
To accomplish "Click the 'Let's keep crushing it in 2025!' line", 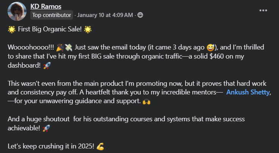I will click(x=51, y=145).
